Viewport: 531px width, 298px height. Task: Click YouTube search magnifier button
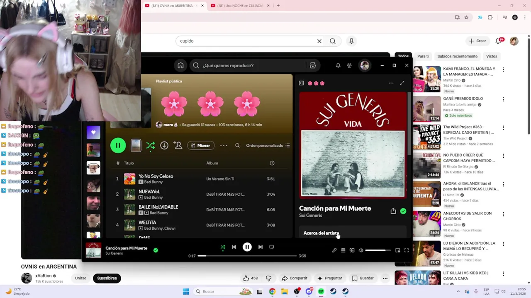[x=333, y=41]
